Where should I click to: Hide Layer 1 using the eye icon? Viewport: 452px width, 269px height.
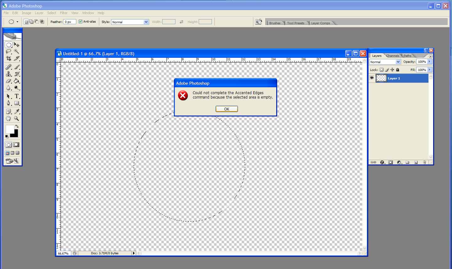372,78
